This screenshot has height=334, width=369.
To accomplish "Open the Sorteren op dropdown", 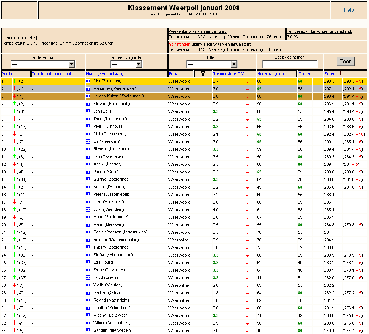I will coord(43,64).
